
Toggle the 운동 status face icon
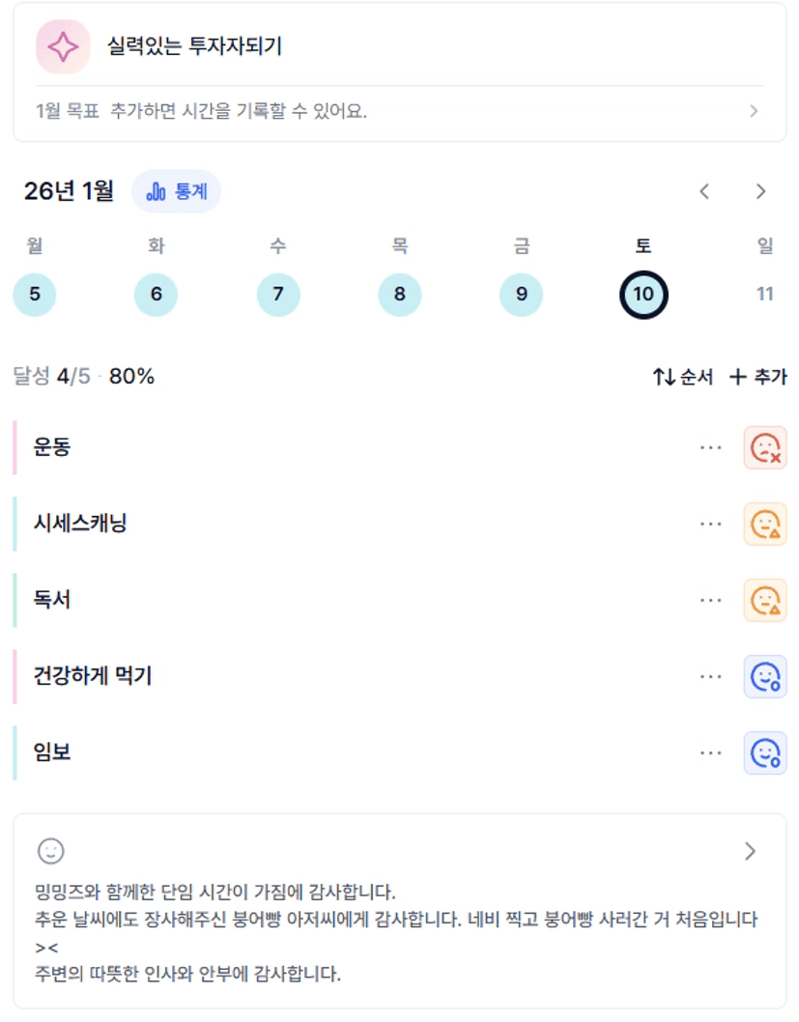click(765, 447)
